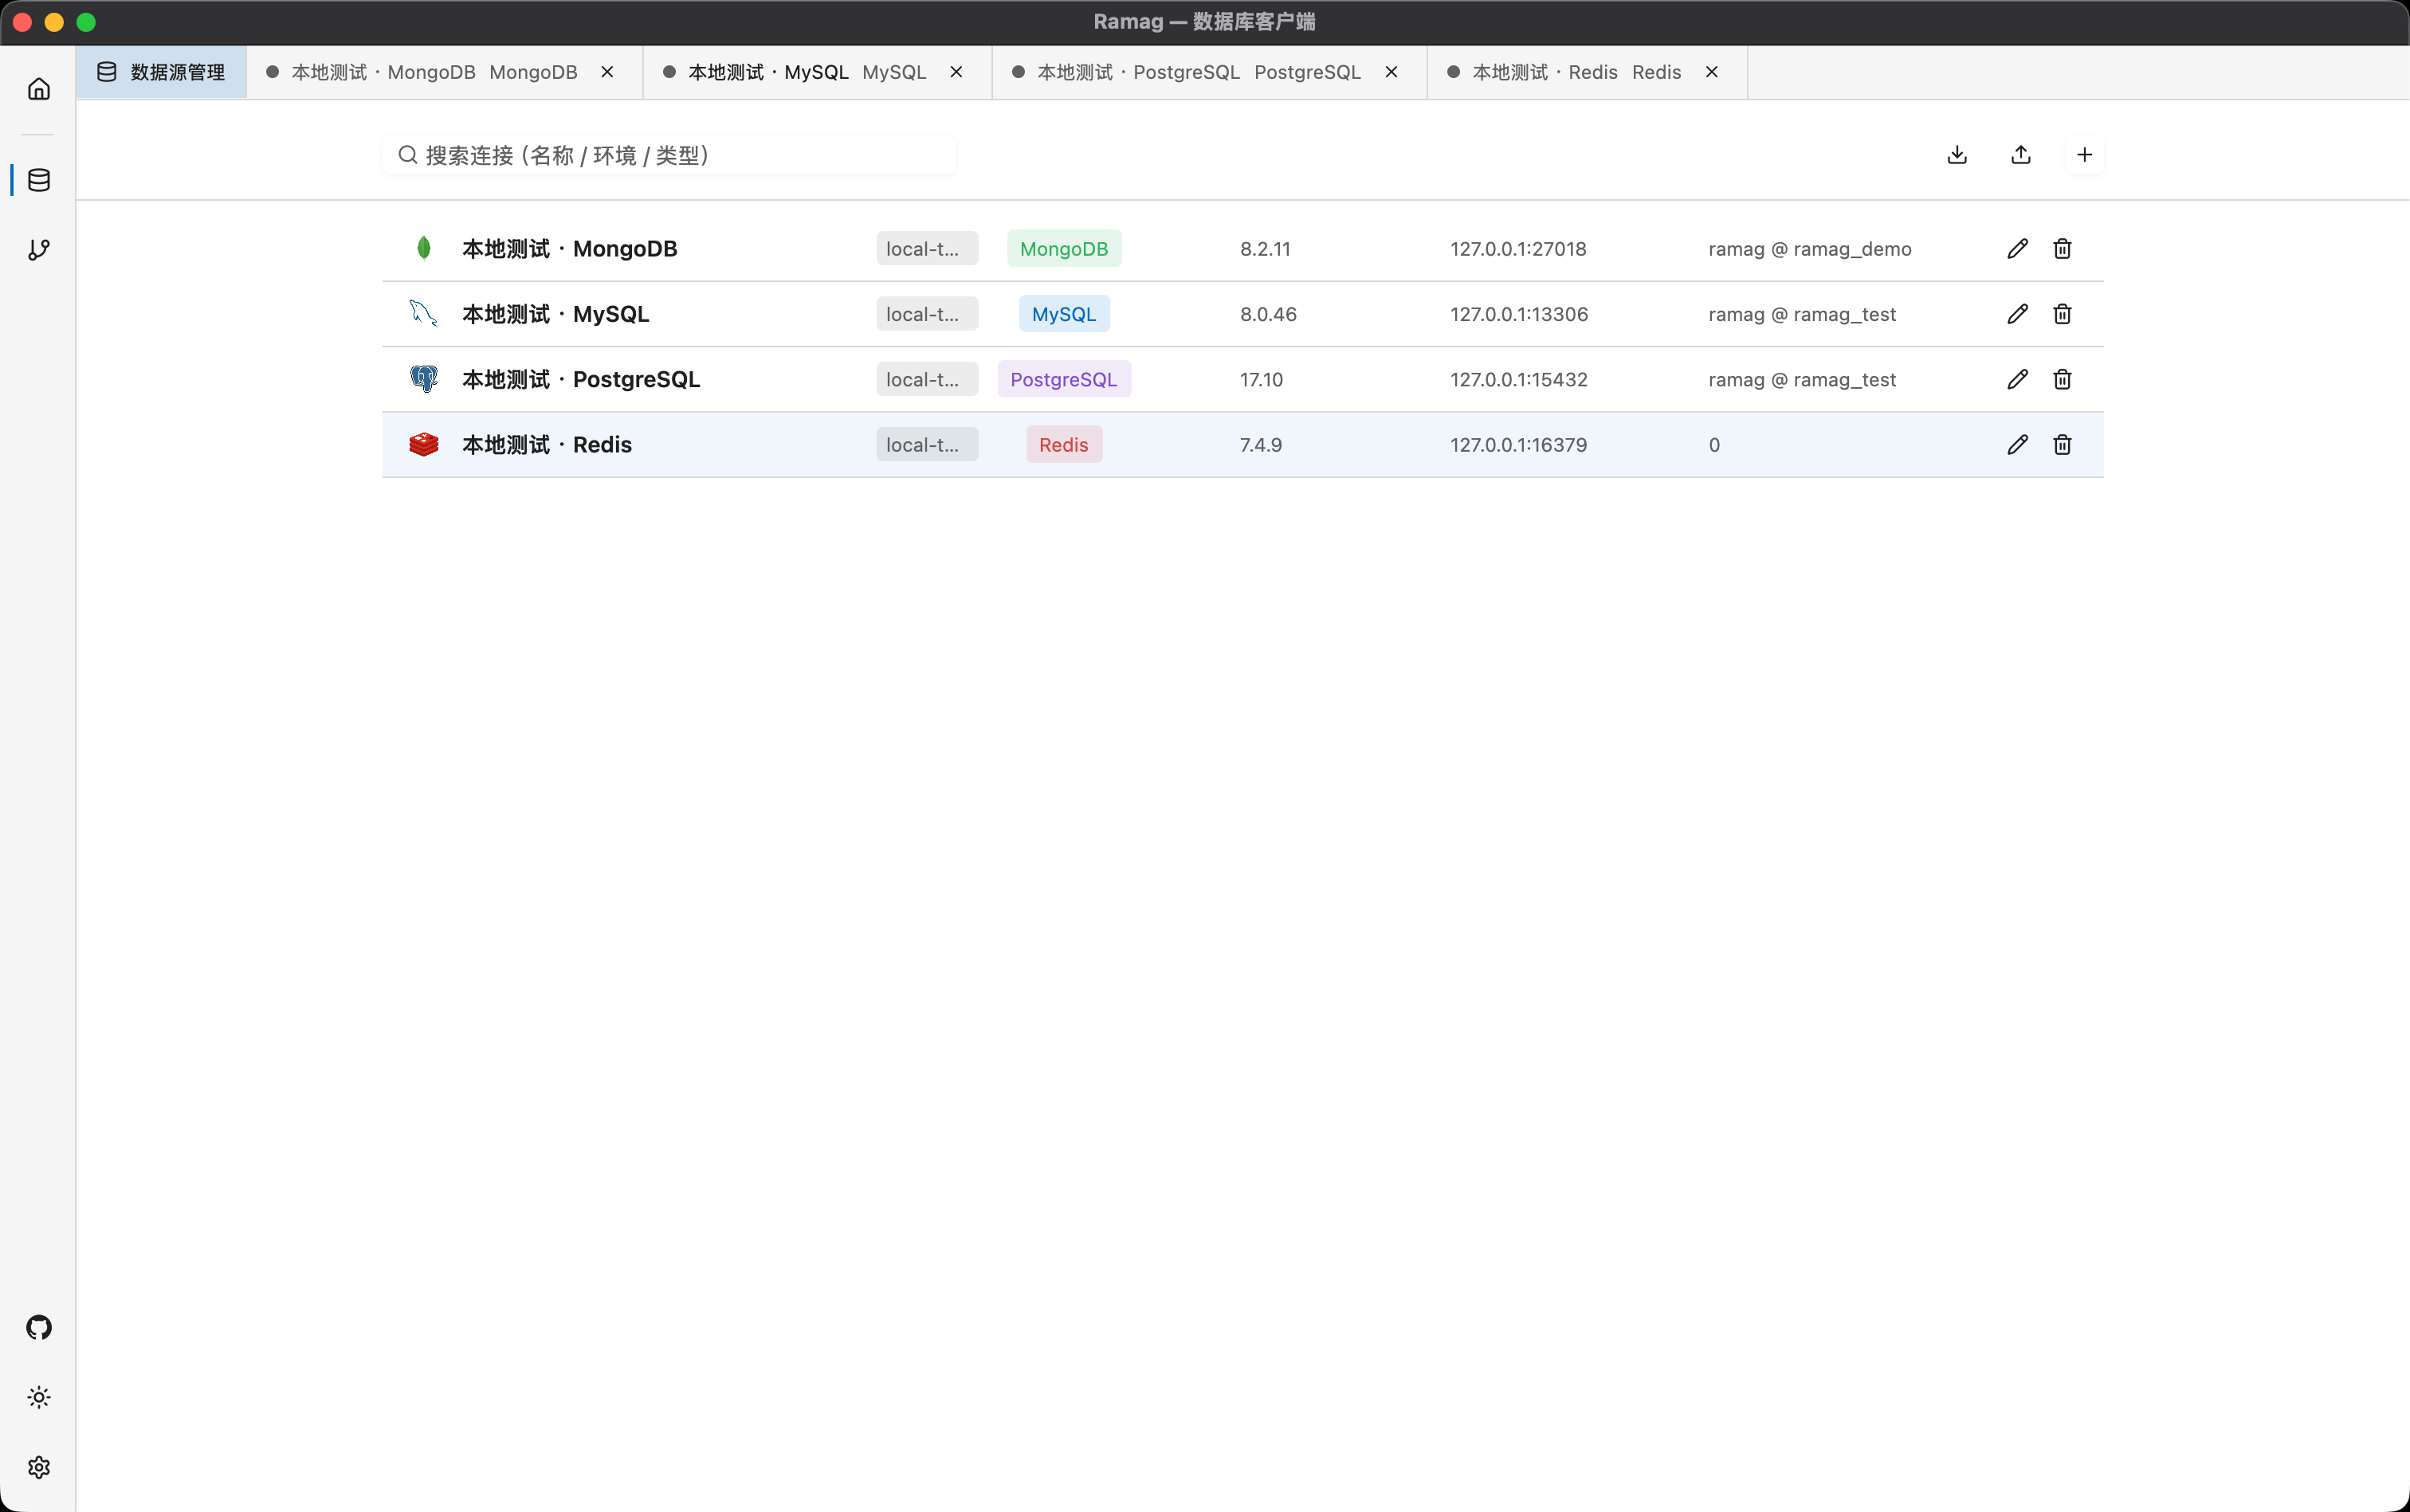Click ramag @ ramag_demo text
This screenshot has width=2410, height=1512.
1810,249
